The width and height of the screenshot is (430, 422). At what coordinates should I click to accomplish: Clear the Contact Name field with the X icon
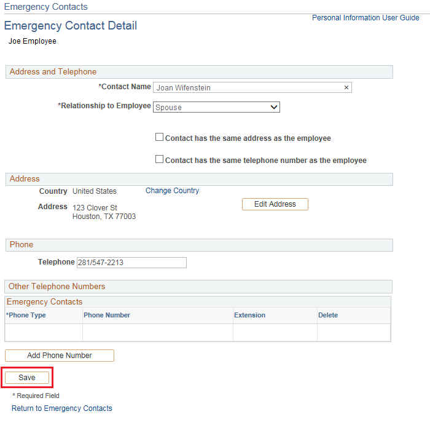(346, 88)
